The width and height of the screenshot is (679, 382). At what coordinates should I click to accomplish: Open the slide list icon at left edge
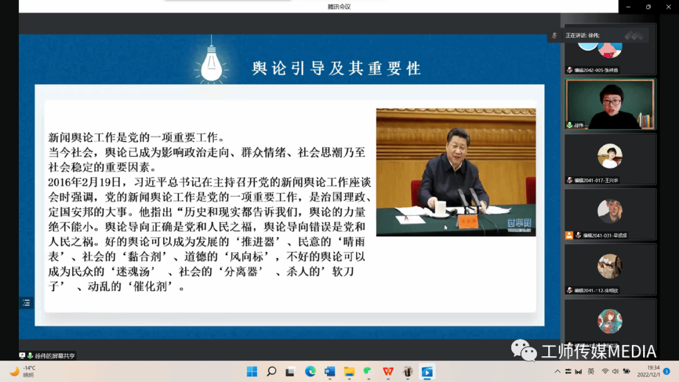[x=26, y=303]
